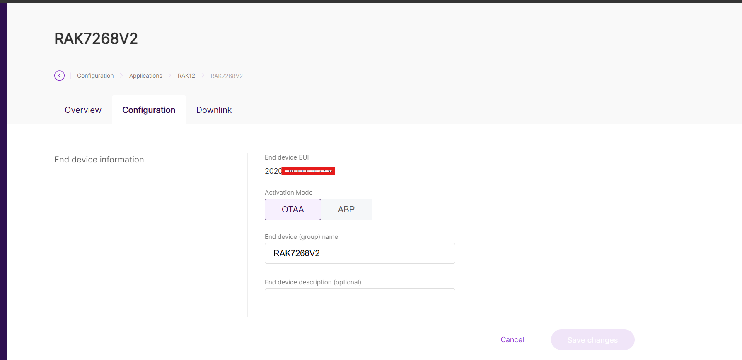Click the End device information section heading

click(99, 160)
